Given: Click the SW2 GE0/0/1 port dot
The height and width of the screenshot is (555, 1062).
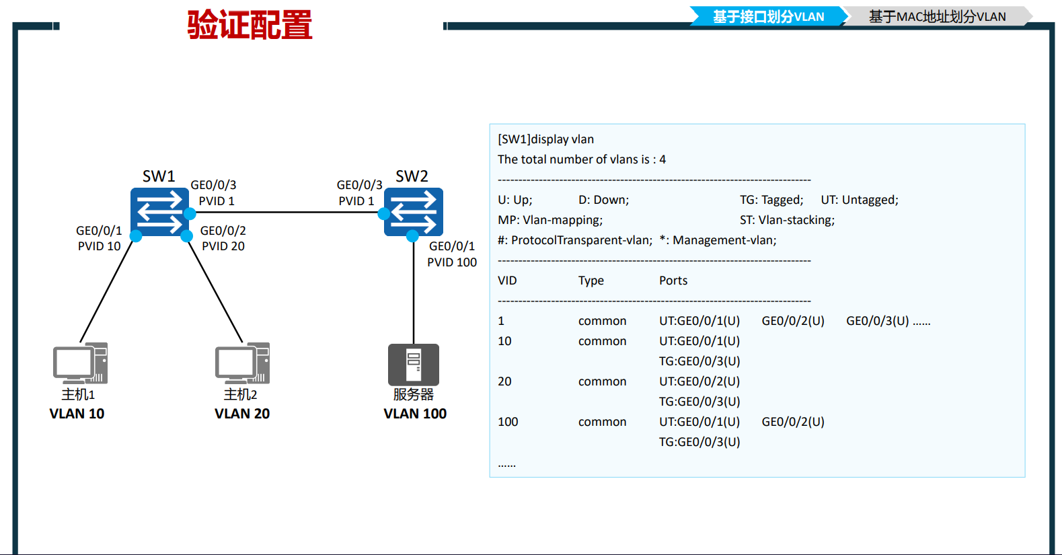Looking at the screenshot, I should (413, 236).
